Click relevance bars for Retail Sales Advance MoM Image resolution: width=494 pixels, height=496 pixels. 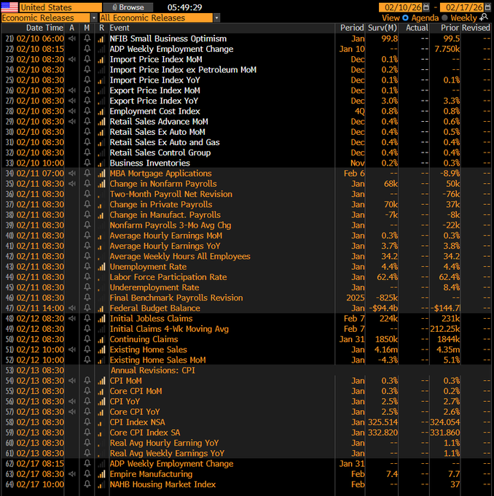point(101,122)
